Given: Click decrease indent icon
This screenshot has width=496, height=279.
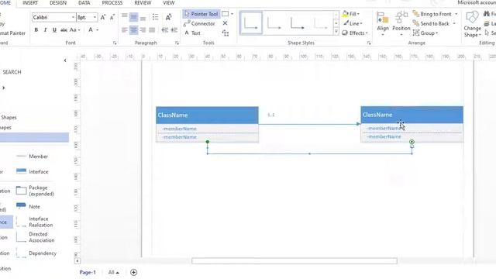Looking at the screenshot, I should tap(165, 30).
